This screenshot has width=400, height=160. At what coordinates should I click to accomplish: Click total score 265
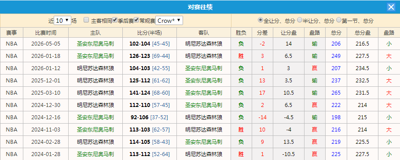click(336, 92)
